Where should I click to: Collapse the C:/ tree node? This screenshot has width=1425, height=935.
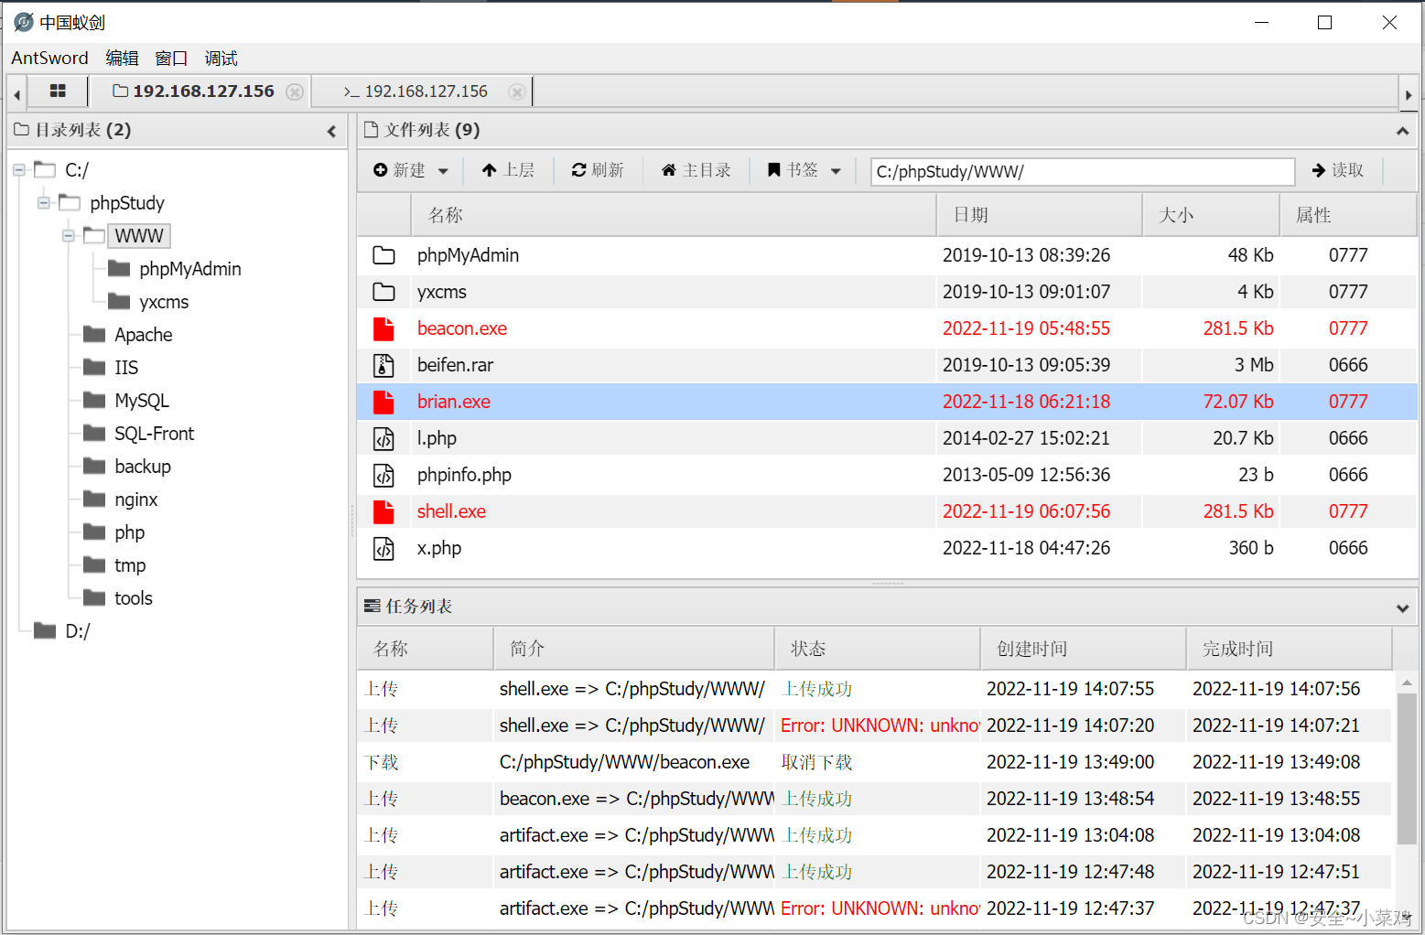pos(18,169)
